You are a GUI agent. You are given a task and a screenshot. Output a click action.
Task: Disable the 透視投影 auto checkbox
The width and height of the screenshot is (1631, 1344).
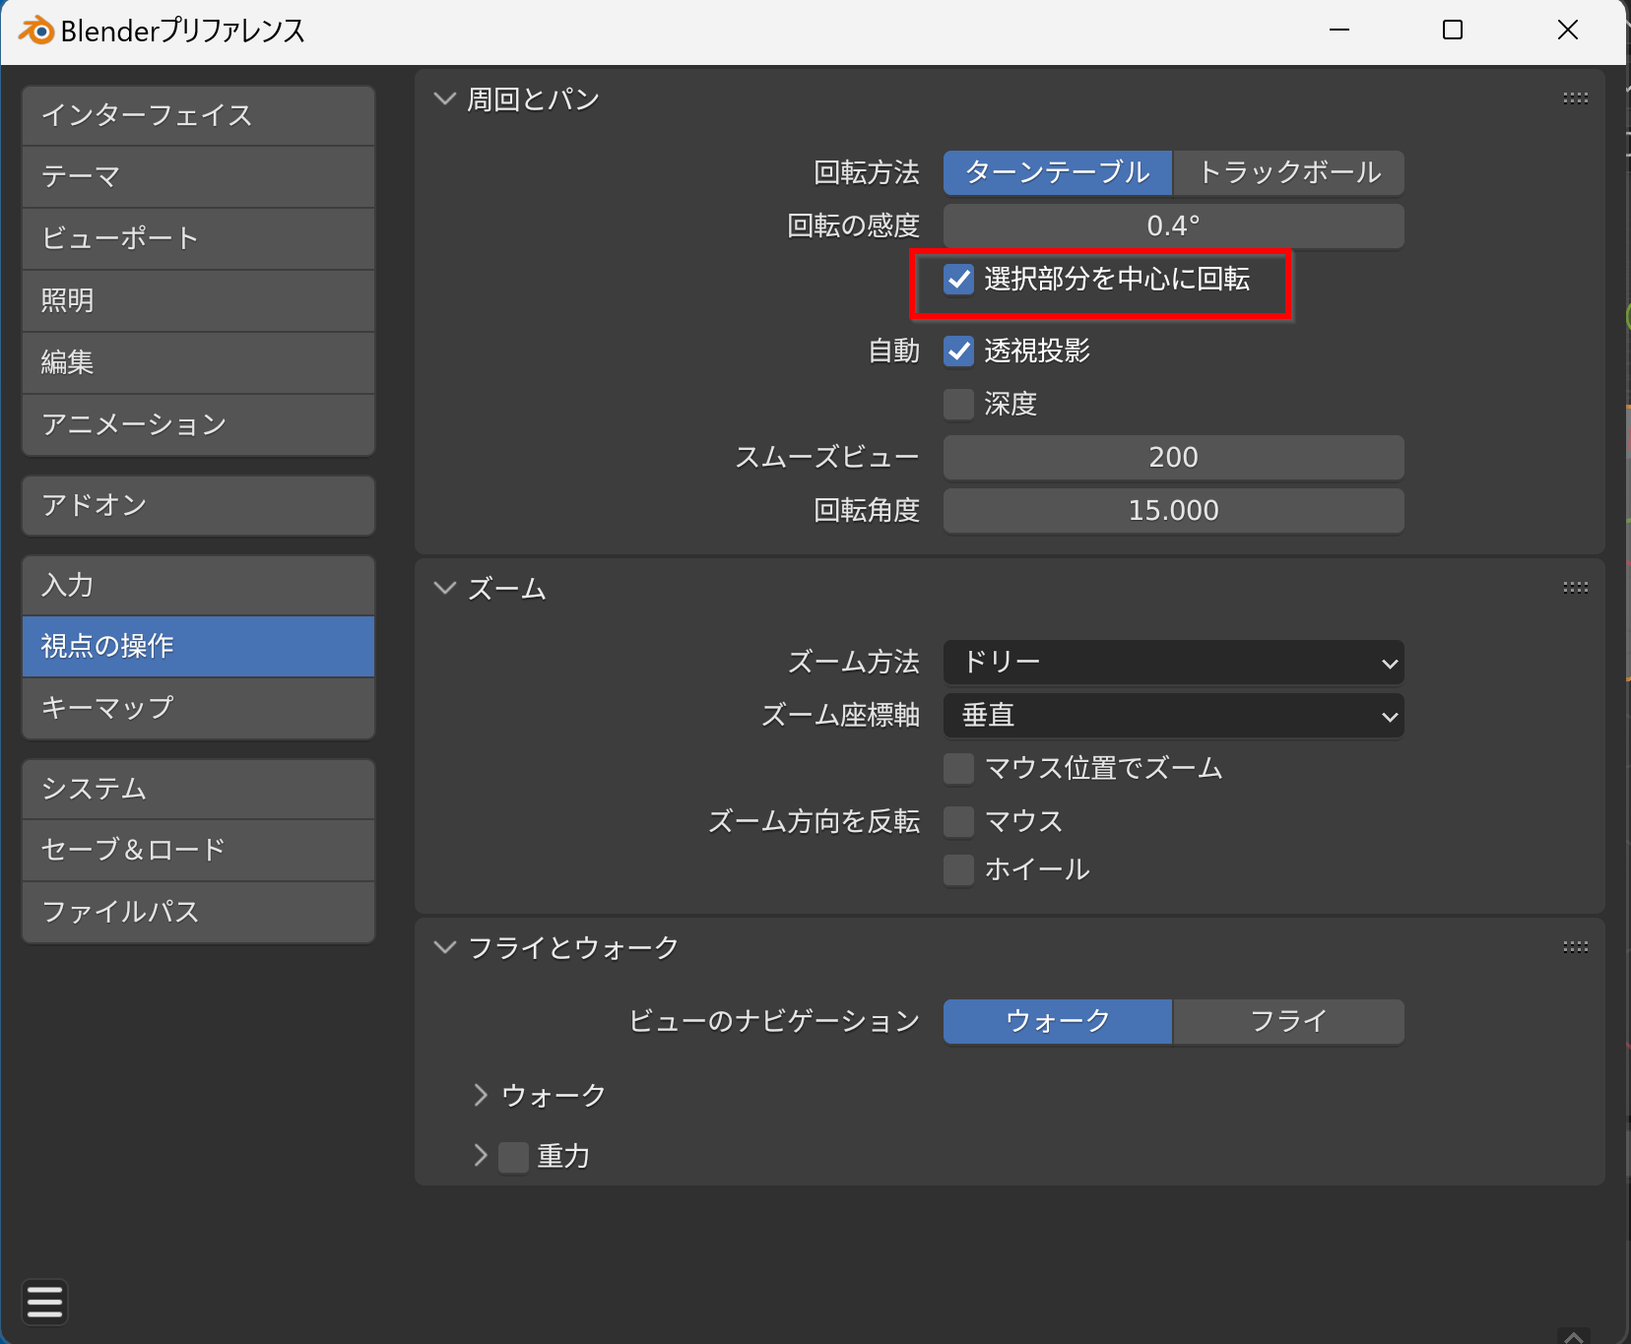958,352
